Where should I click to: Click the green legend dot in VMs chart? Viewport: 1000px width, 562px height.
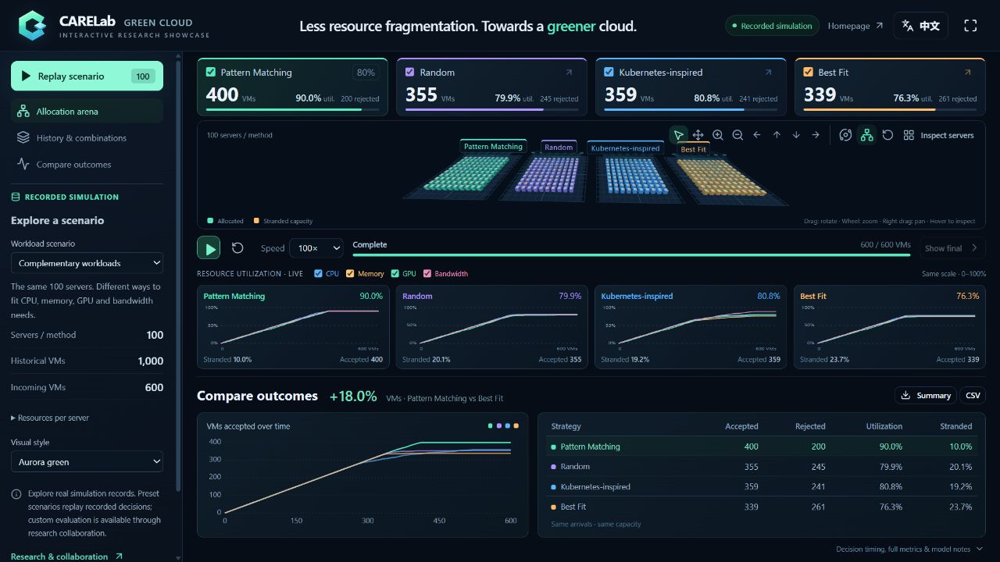click(x=490, y=426)
